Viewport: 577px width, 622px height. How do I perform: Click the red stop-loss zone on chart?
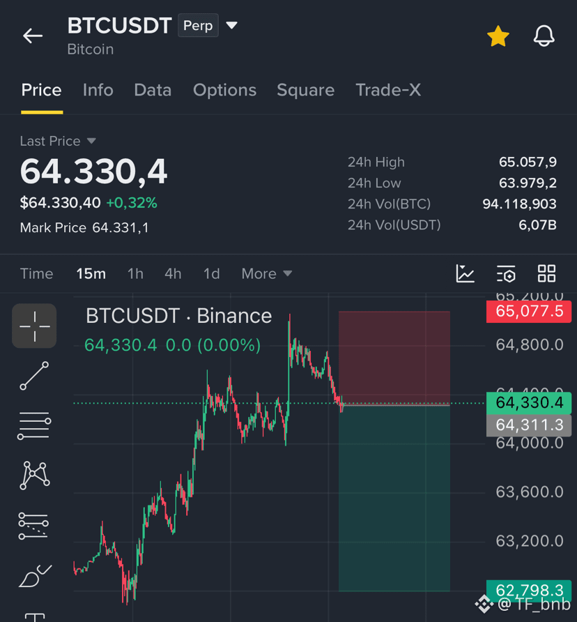point(394,358)
